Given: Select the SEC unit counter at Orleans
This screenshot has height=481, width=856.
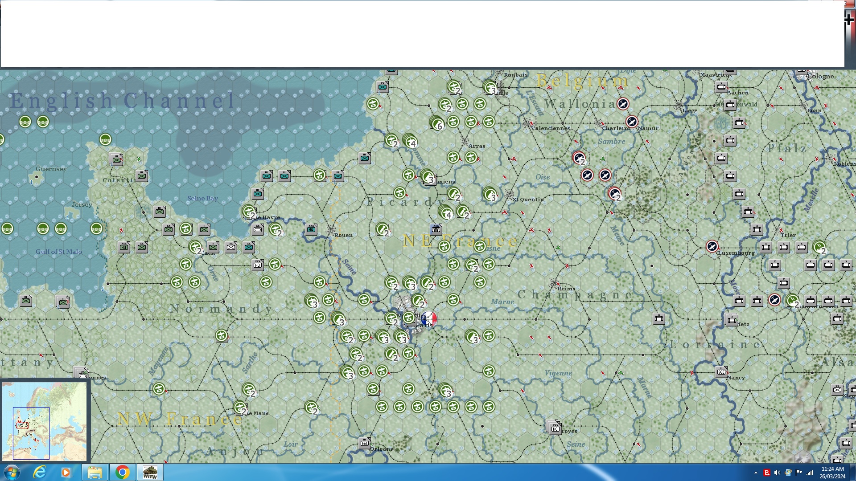Looking at the screenshot, I should pyautogui.click(x=365, y=443).
